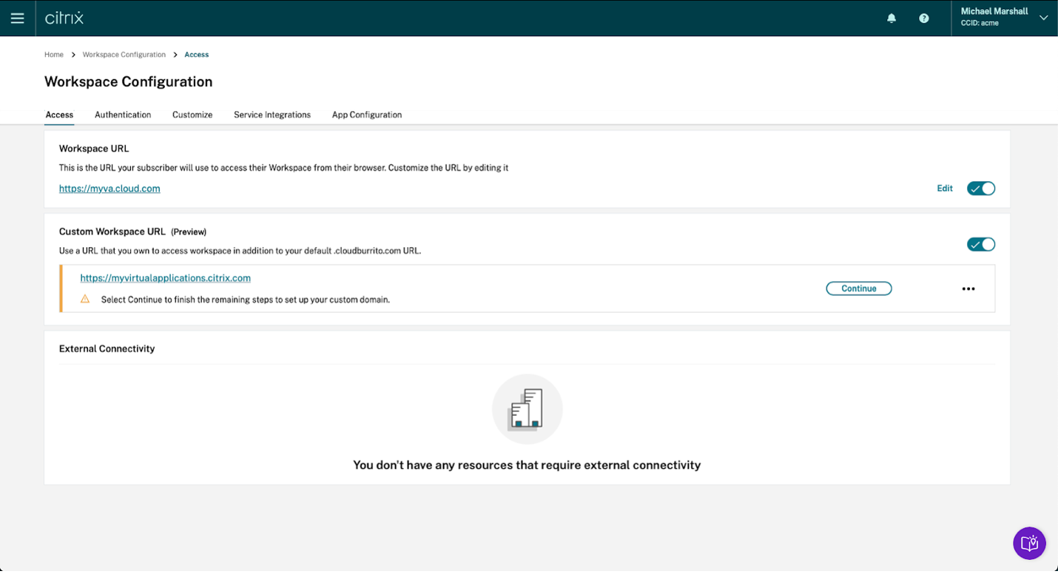Click Workspace Configuration breadcrumb link
The image size is (1058, 574).
coord(124,55)
